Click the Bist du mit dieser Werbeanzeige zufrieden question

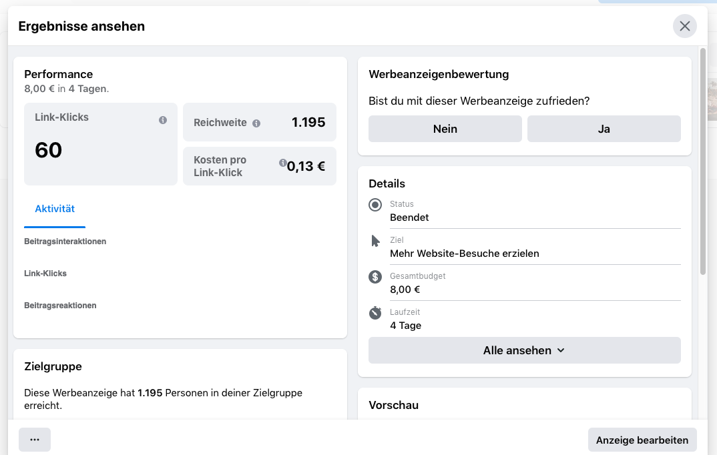tap(479, 101)
